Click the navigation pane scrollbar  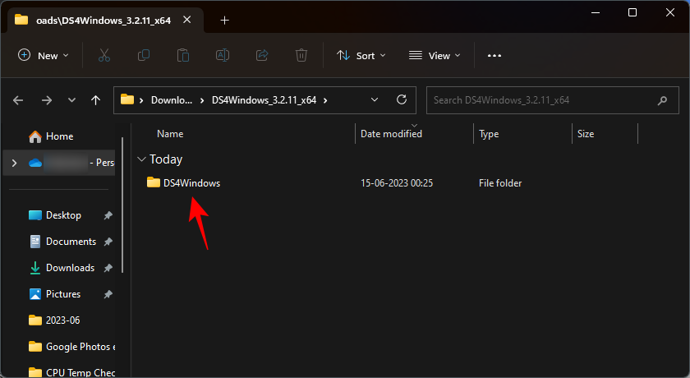[x=122, y=205]
